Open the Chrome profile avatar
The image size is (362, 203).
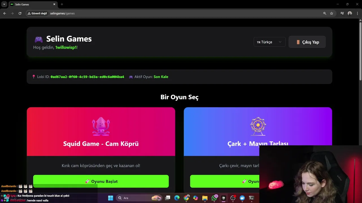(350, 13)
